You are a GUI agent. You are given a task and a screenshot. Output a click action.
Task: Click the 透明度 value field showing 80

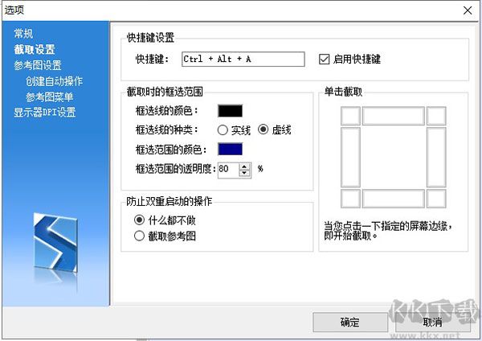pyautogui.click(x=228, y=169)
